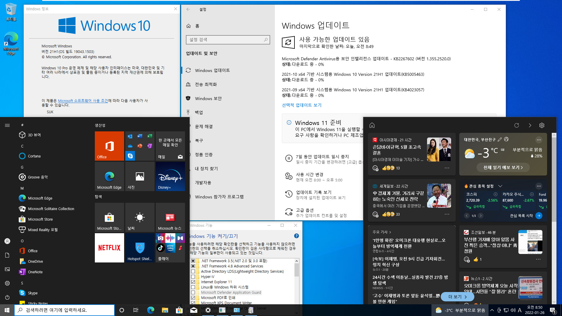562x316 pixels.
Task: Open notification center icon
Action: [553, 310]
